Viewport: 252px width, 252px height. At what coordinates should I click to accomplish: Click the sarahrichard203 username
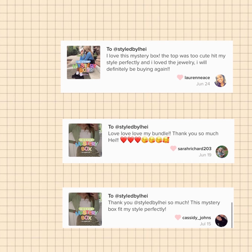coord(195,149)
